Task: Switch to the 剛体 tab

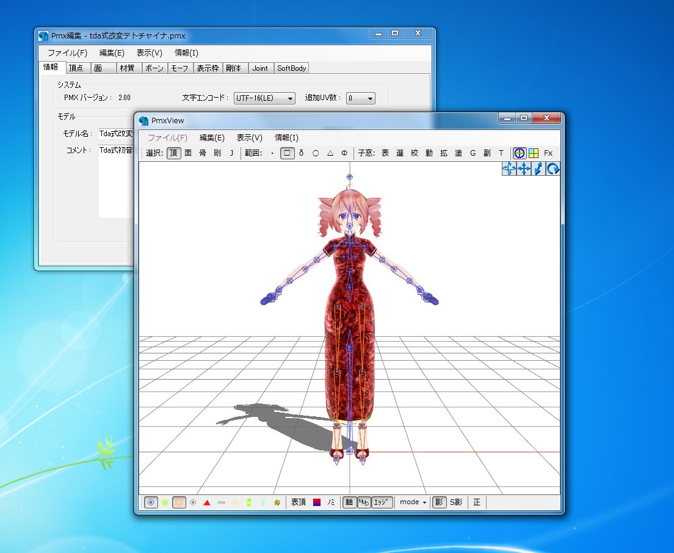Action: [235, 68]
